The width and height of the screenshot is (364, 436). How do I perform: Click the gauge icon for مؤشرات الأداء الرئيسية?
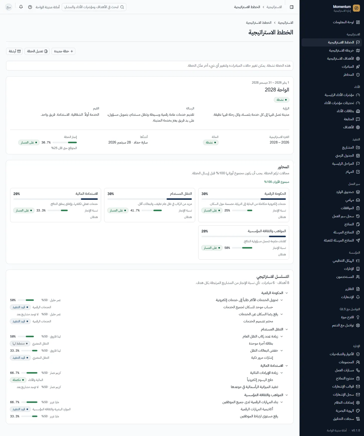click(358, 95)
